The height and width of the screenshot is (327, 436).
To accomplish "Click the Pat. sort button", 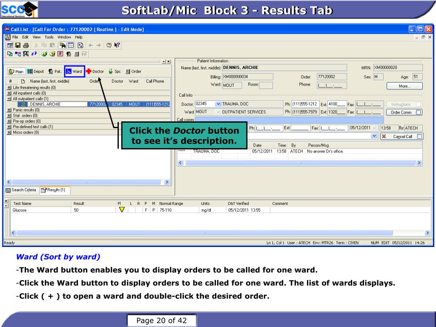I will pos(55,72).
